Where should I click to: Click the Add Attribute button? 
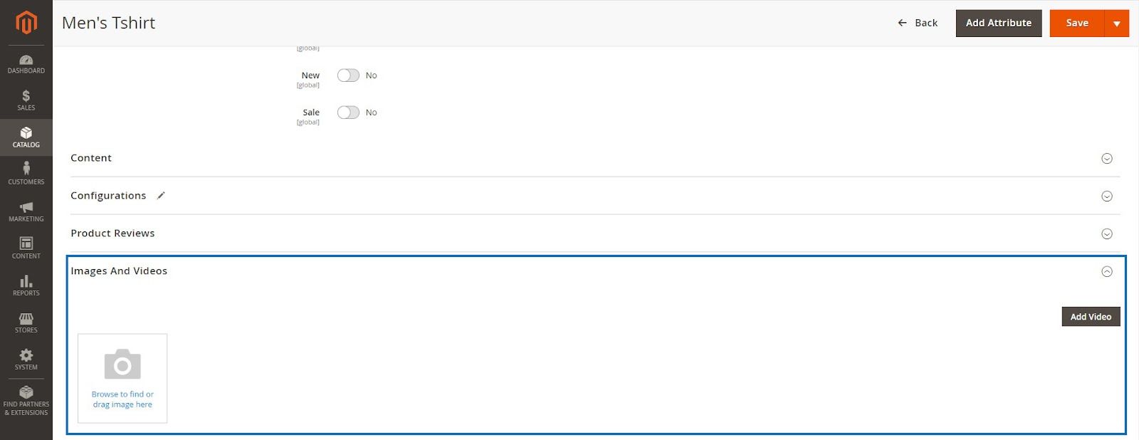pyautogui.click(x=998, y=23)
